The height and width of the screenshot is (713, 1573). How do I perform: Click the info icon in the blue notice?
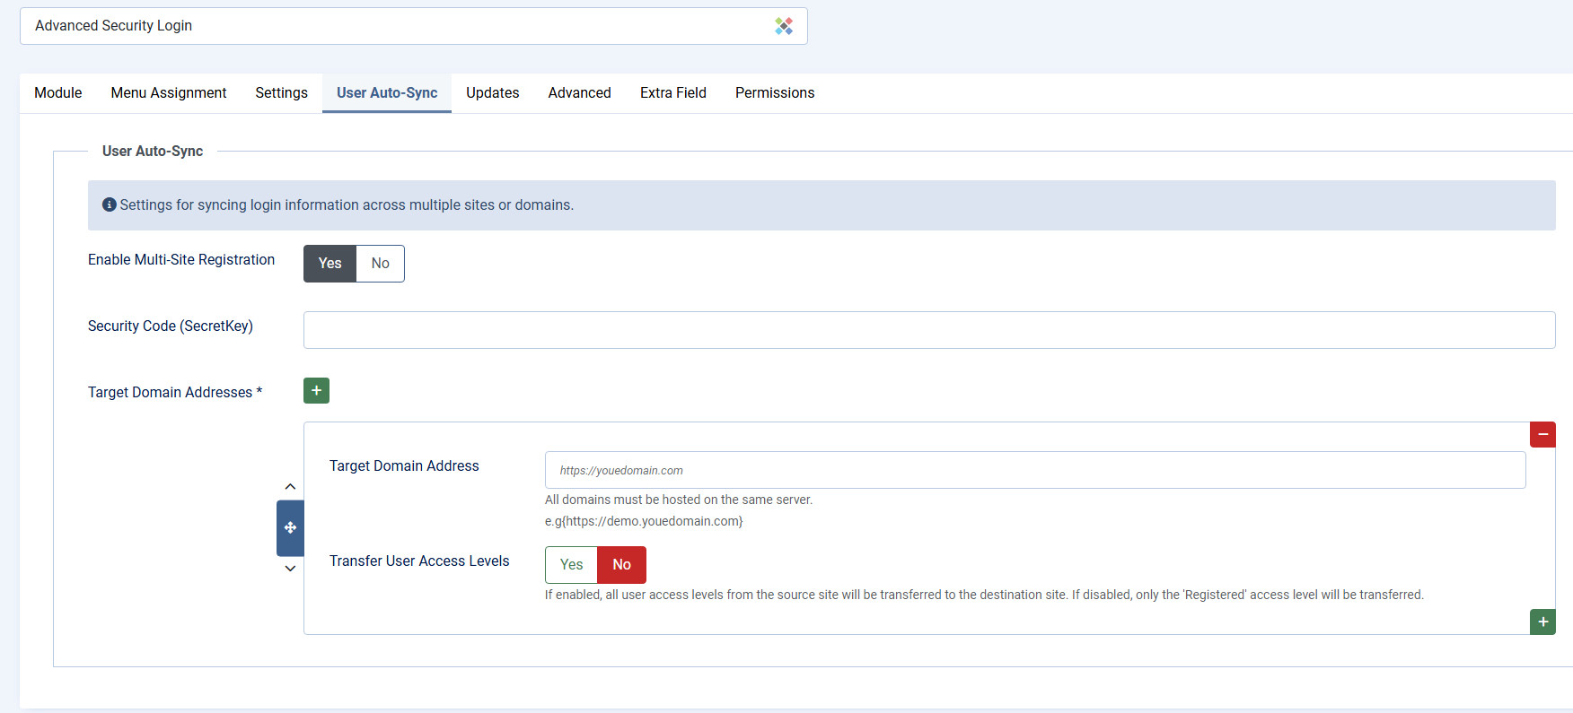point(110,204)
